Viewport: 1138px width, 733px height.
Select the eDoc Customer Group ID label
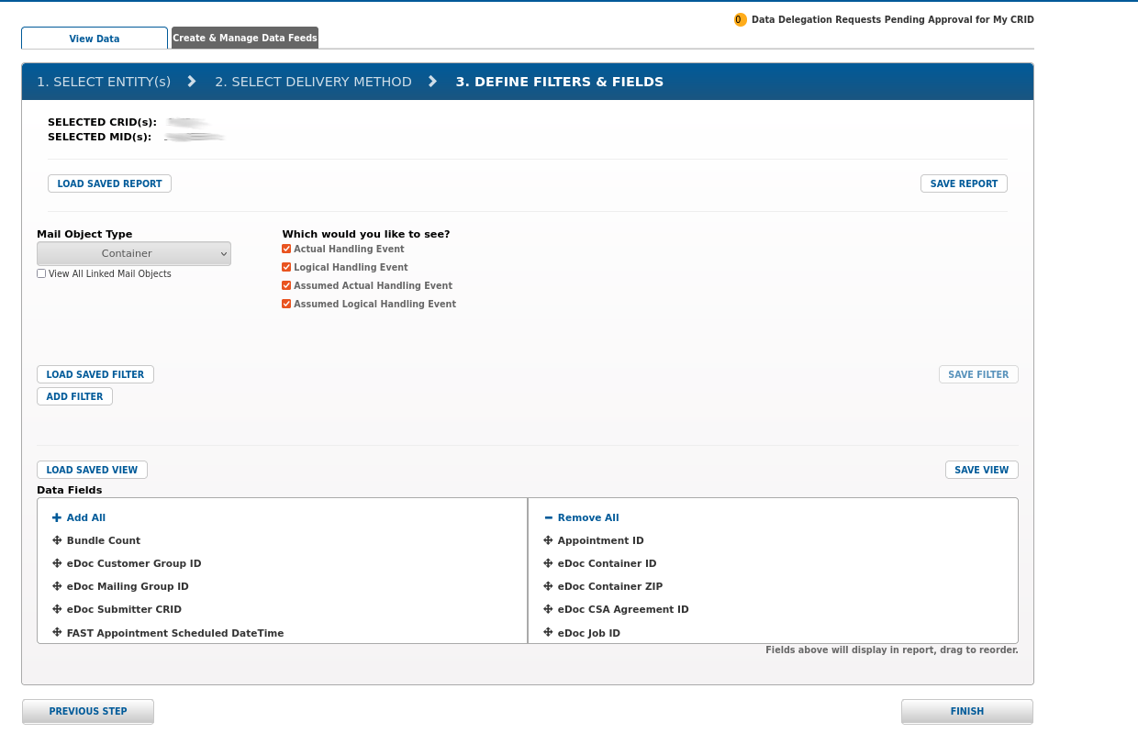click(134, 564)
